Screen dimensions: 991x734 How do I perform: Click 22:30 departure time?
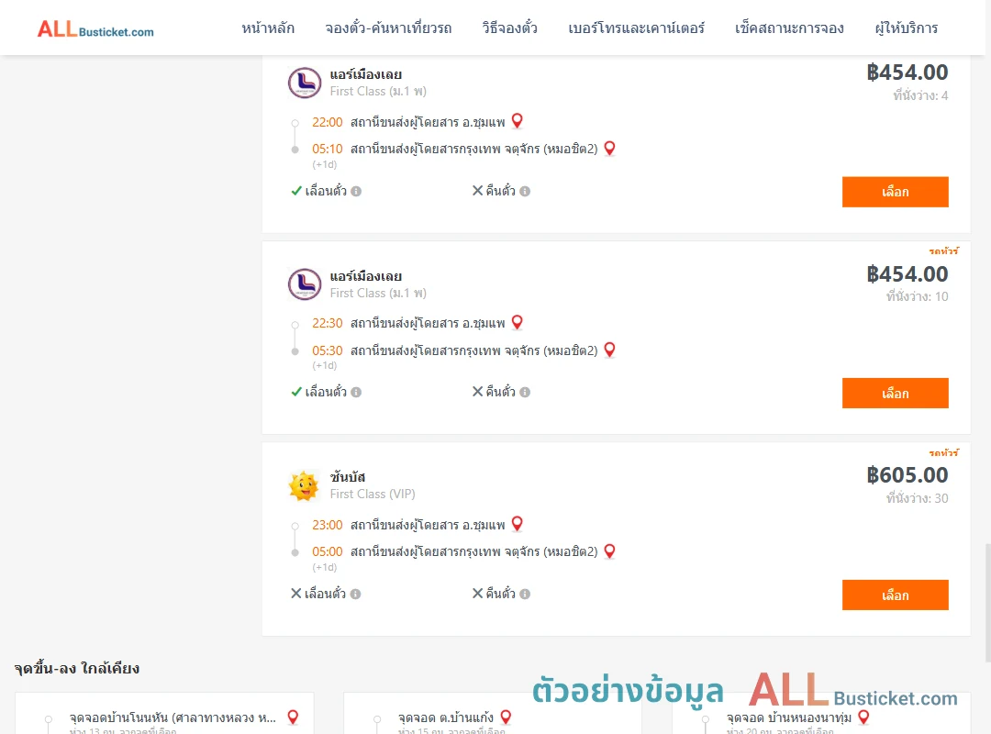coord(327,323)
